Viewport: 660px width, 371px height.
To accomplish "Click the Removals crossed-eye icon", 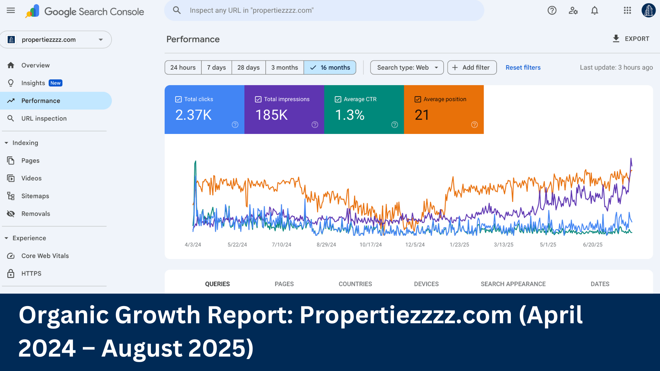I will pos(11,214).
